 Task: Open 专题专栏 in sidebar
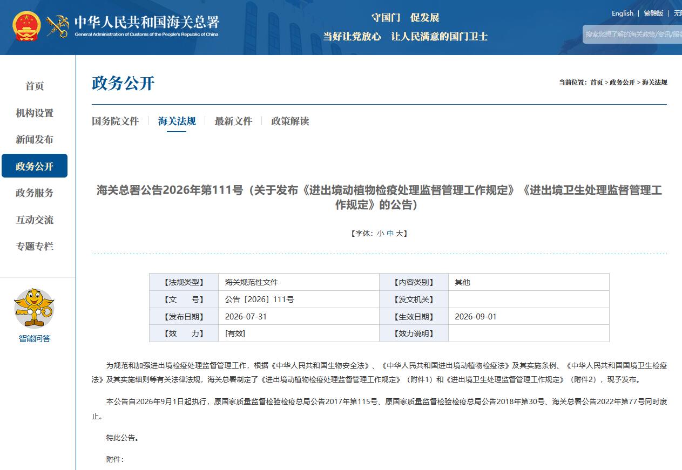click(x=35, y=247)
